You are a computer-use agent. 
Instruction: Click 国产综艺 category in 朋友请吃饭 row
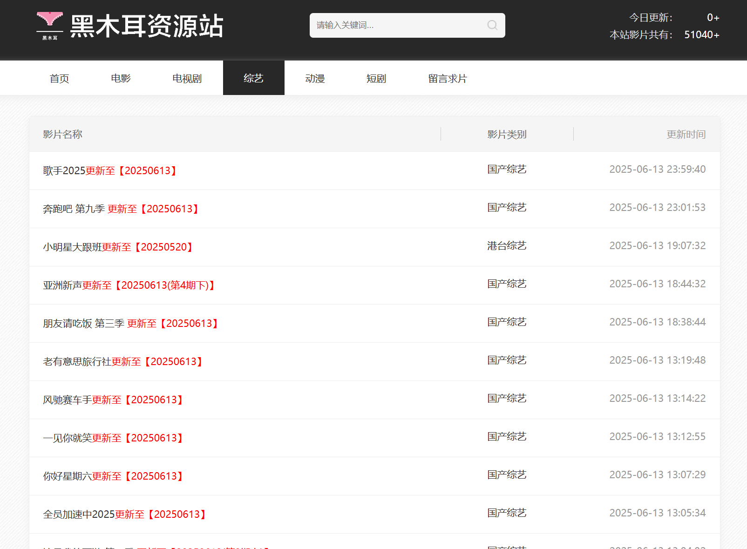(507, 322)
